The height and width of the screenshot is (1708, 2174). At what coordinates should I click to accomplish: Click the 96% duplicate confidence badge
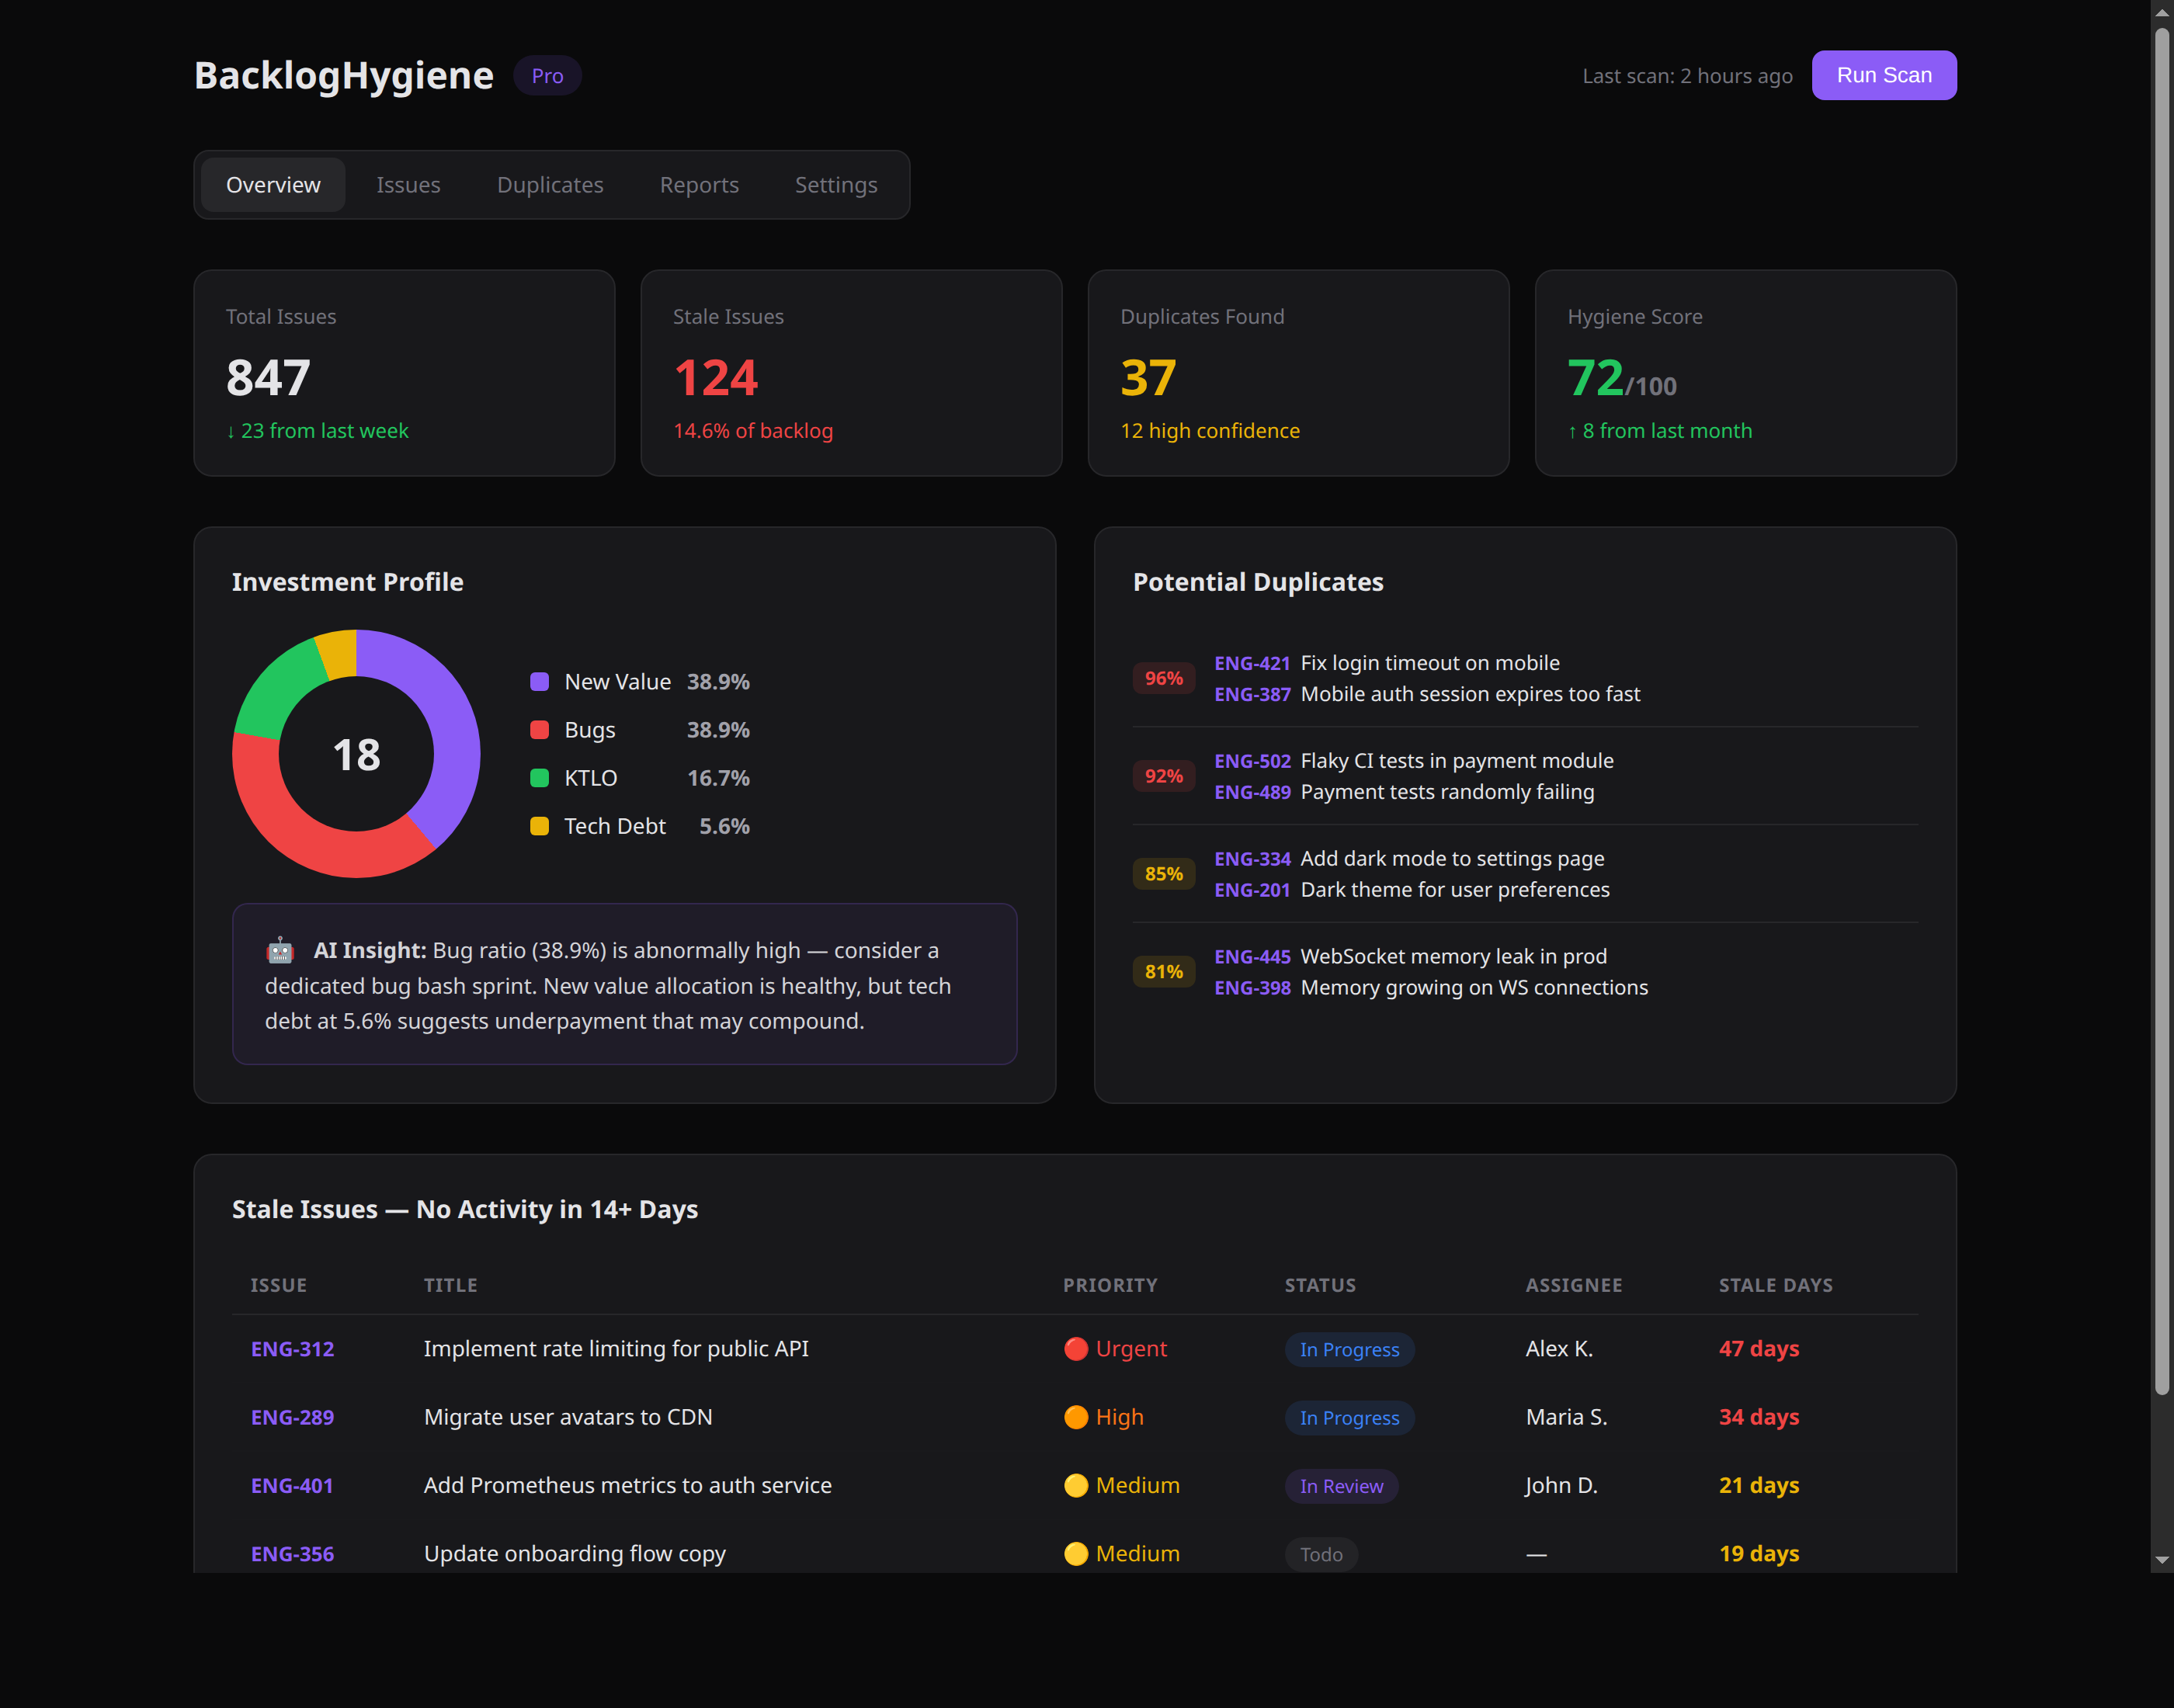point(1163,678)
